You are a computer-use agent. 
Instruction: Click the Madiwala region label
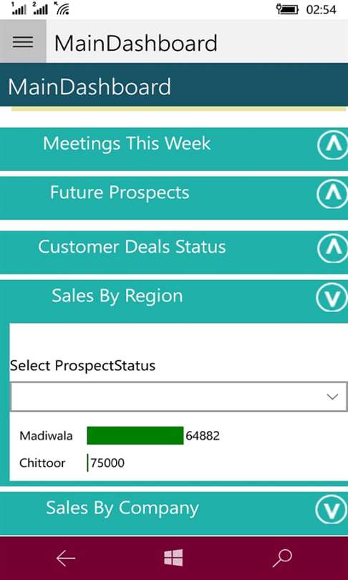click(x=47, y=436)
